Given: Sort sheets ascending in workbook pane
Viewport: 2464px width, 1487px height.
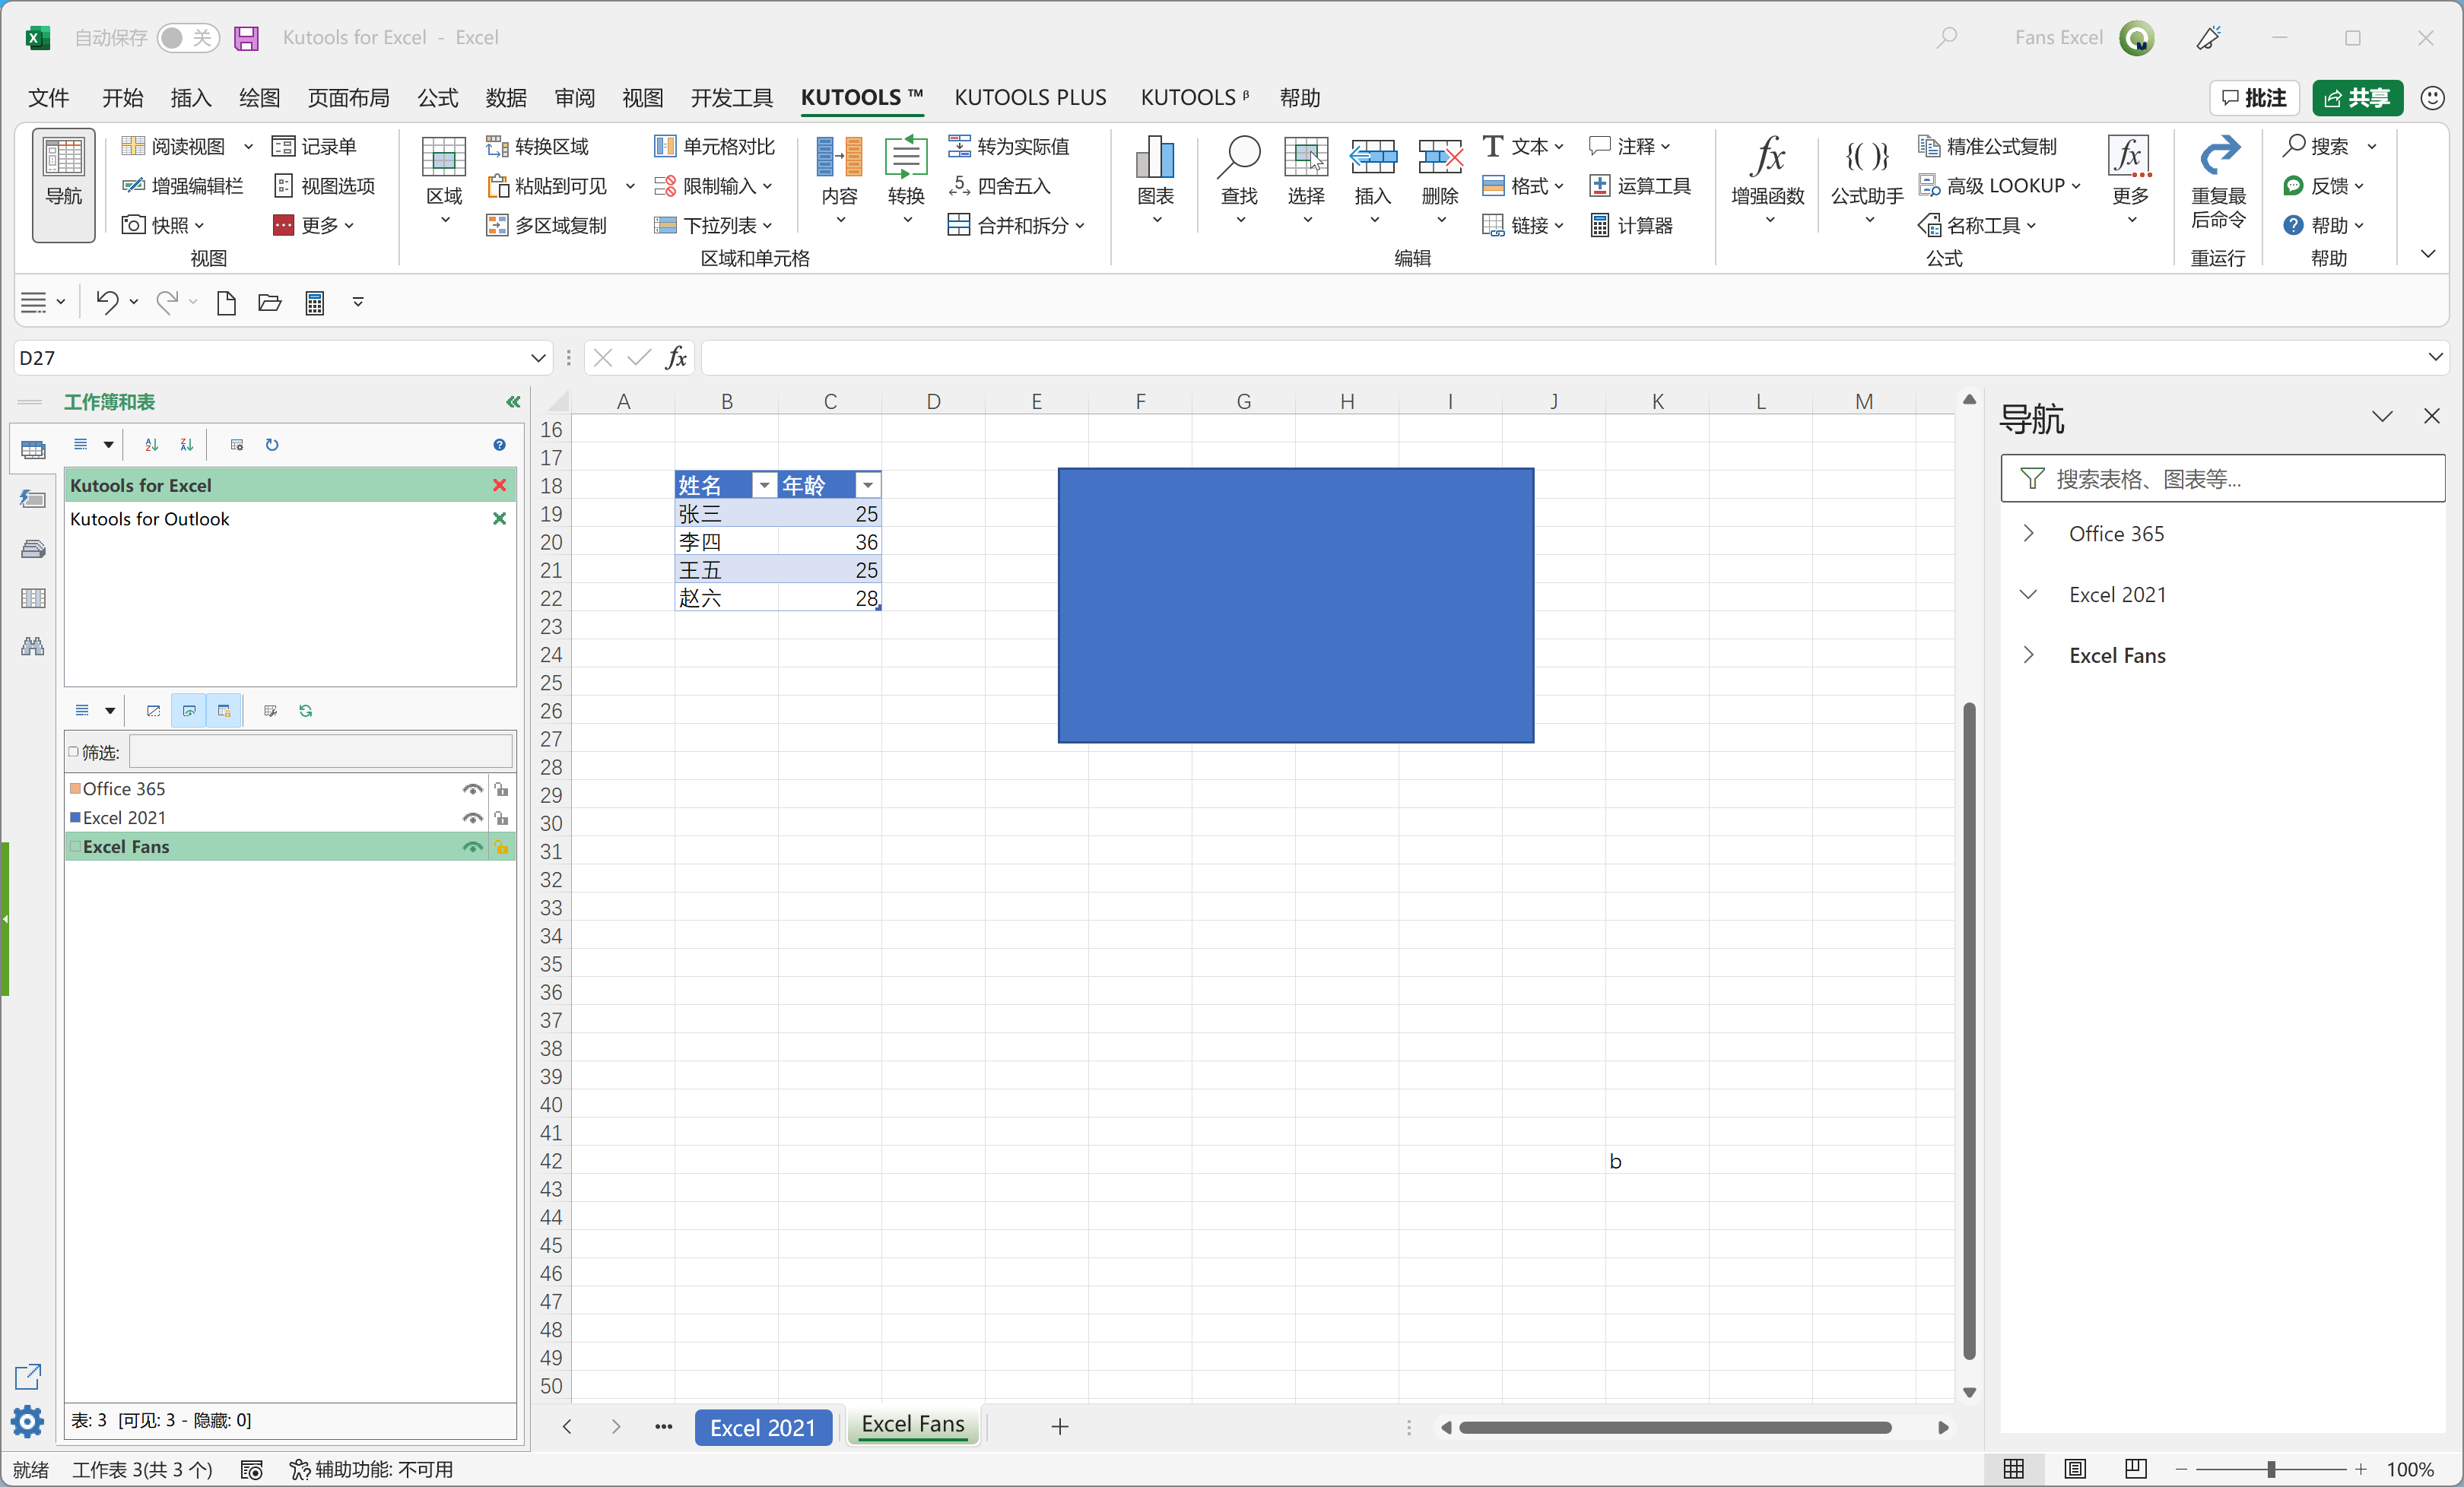Looking at the screenshot, I should (151, 445).
